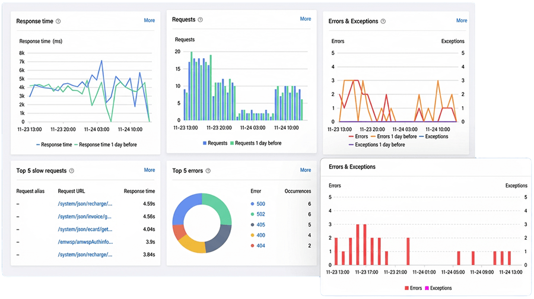Open the /system/json/invoice/g... request URL

coord(84,217)
